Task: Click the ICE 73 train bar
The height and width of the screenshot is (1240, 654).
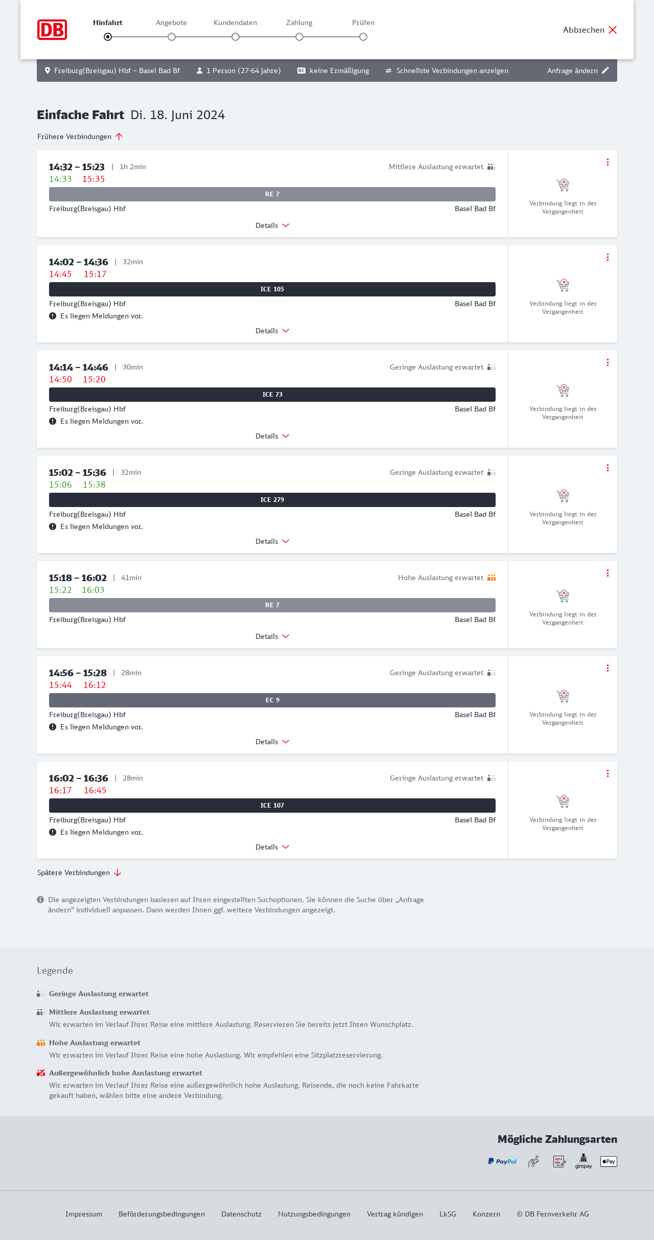Action: 272,395
